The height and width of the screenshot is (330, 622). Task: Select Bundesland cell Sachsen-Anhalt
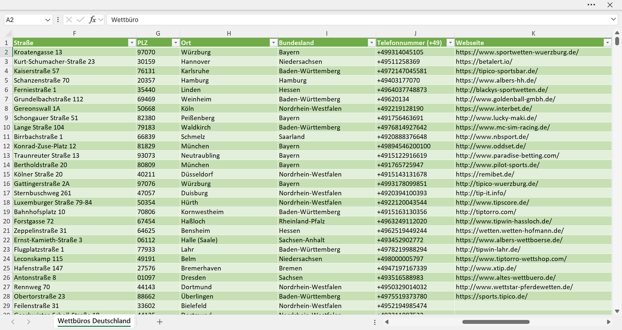point(327,240)
